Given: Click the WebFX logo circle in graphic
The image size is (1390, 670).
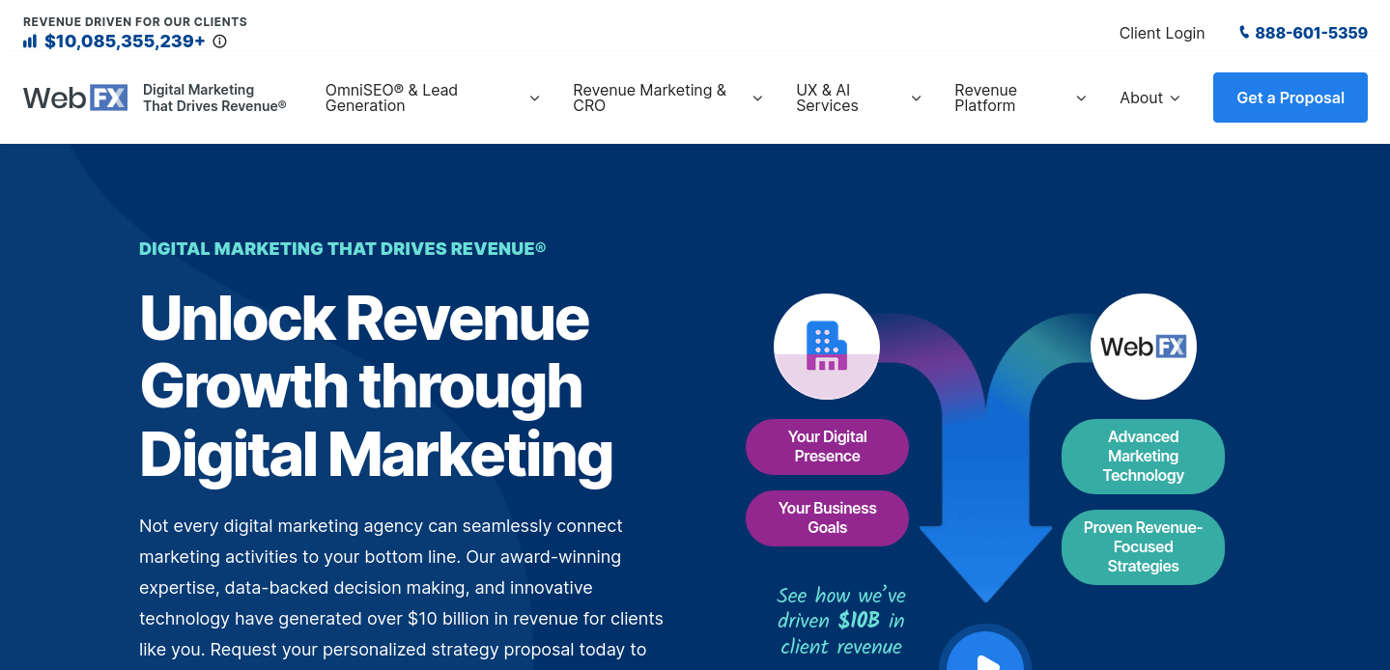Looking at the screenshot, I should (x=1143, y=347).
